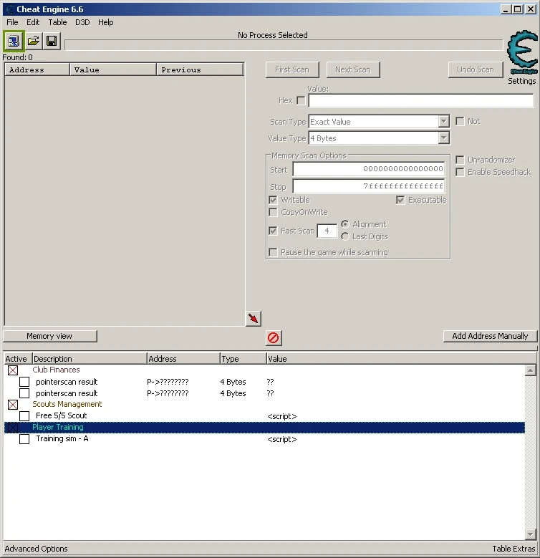
Task: Enable the CopyOnWrite checkbox
Action: (x=273, y=213)
